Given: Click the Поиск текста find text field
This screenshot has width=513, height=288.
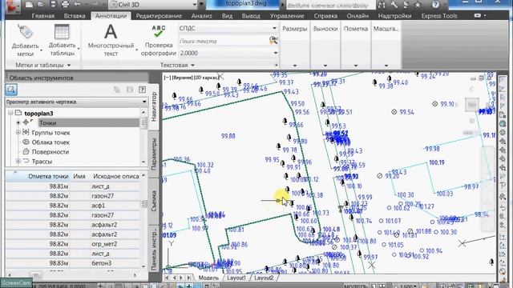Looking at the screenshot, I should coord(224,41).
